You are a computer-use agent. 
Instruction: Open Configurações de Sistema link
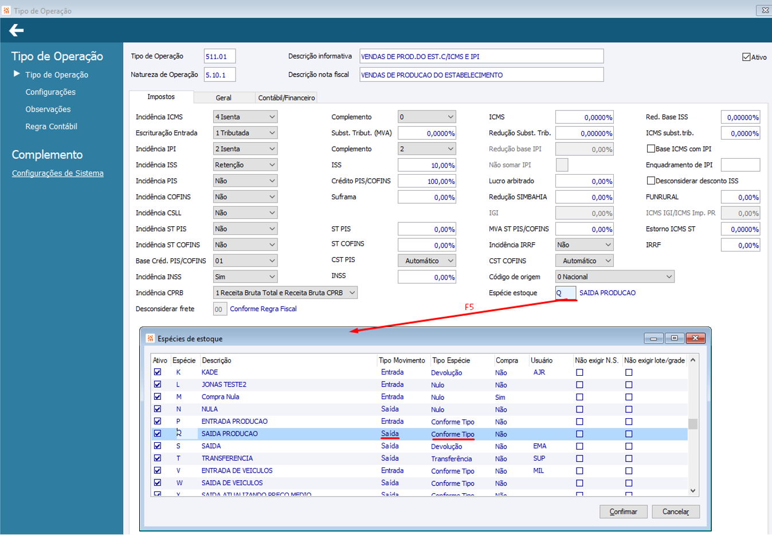click(58, 173)
